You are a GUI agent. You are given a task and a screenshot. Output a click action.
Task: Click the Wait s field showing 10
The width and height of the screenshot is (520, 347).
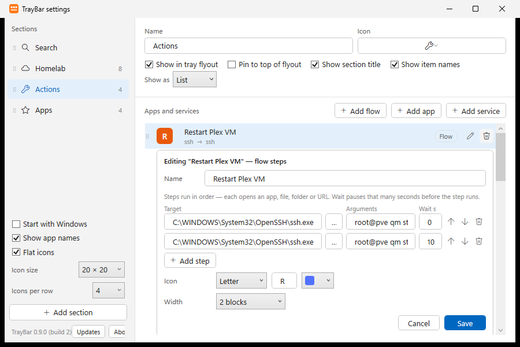(430, 241)
